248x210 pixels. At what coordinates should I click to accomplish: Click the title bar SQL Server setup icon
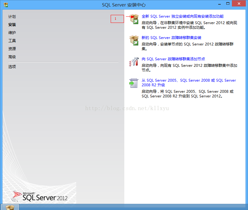6,5
